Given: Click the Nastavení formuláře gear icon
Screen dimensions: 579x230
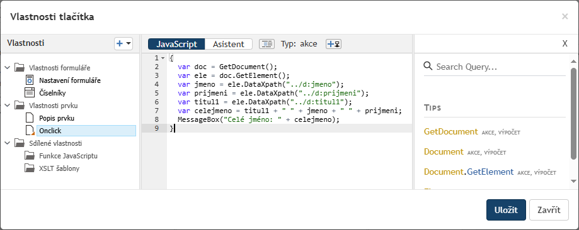Looking at the screenshot, I should [30, 80].
